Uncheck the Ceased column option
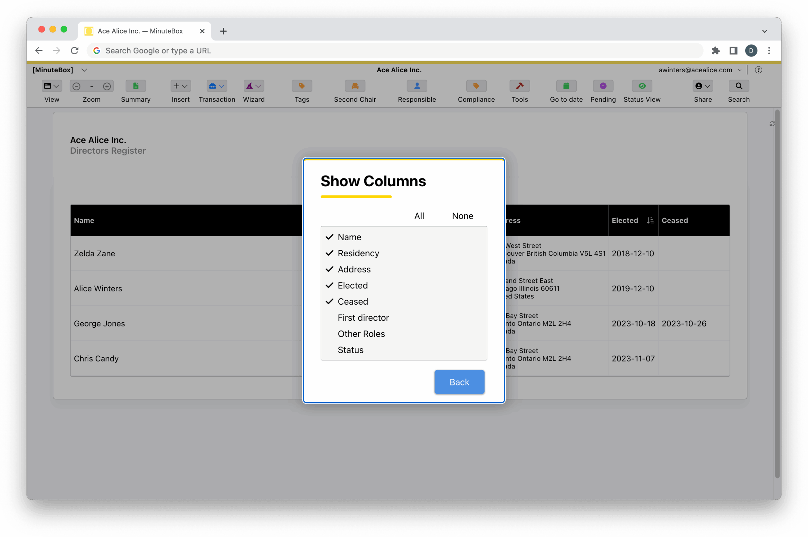The height and width of the screenshot is (537, 808). coord(353,301)
